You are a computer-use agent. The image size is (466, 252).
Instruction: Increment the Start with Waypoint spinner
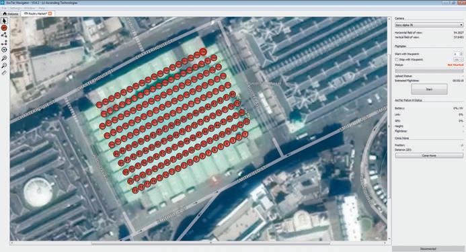point(461,53)
